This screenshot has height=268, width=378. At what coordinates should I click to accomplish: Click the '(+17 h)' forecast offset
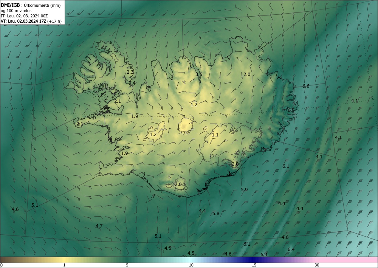pos(54,21)
